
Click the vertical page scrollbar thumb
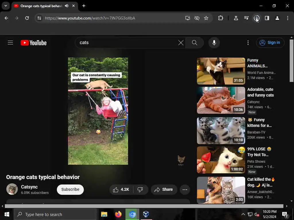291,61
